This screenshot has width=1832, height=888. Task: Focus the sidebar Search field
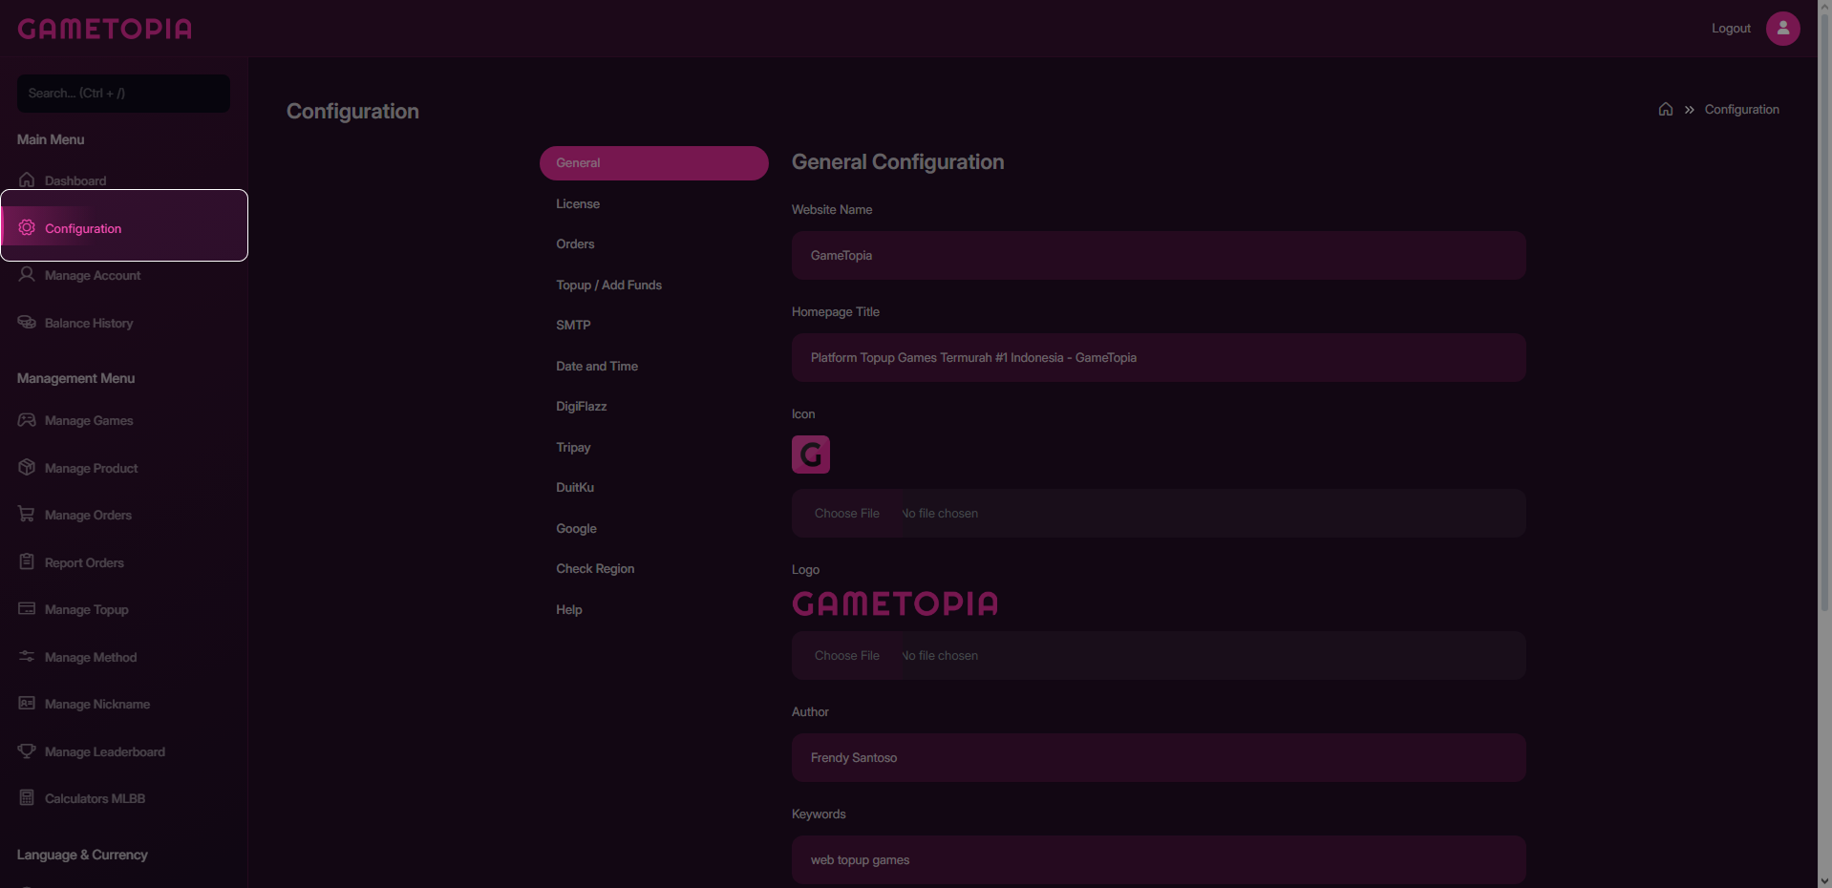click(123, 94)
